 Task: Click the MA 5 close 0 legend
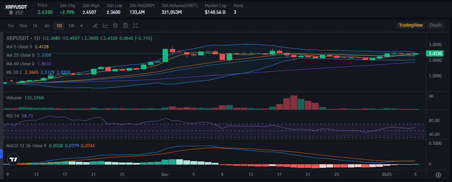[x=19, y=47]
